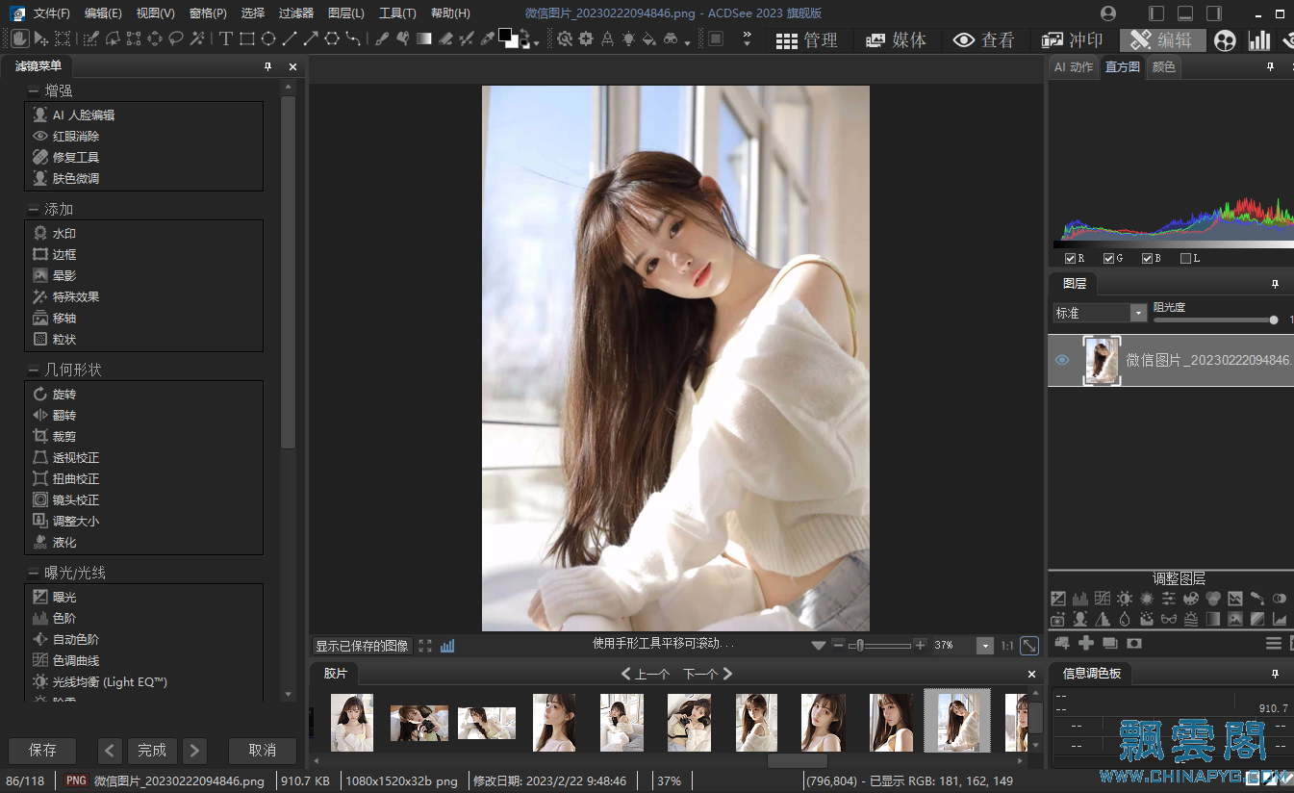Select the Magic Wand selection tool

(x=198, y=38)
